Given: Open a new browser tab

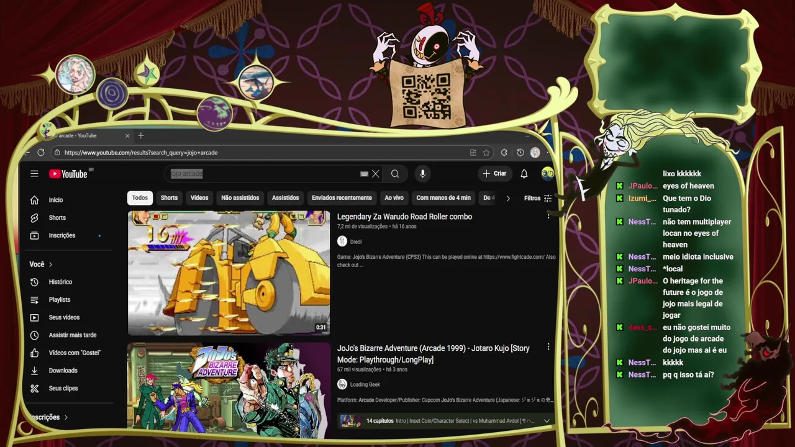Looking at the screenshot, I should [x=141, y=135].
